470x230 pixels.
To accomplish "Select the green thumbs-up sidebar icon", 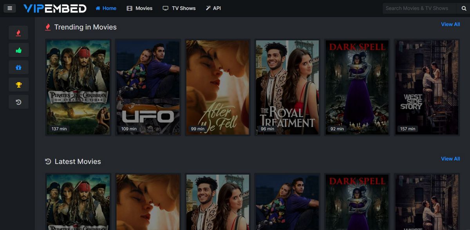I will tap(18, 50).
